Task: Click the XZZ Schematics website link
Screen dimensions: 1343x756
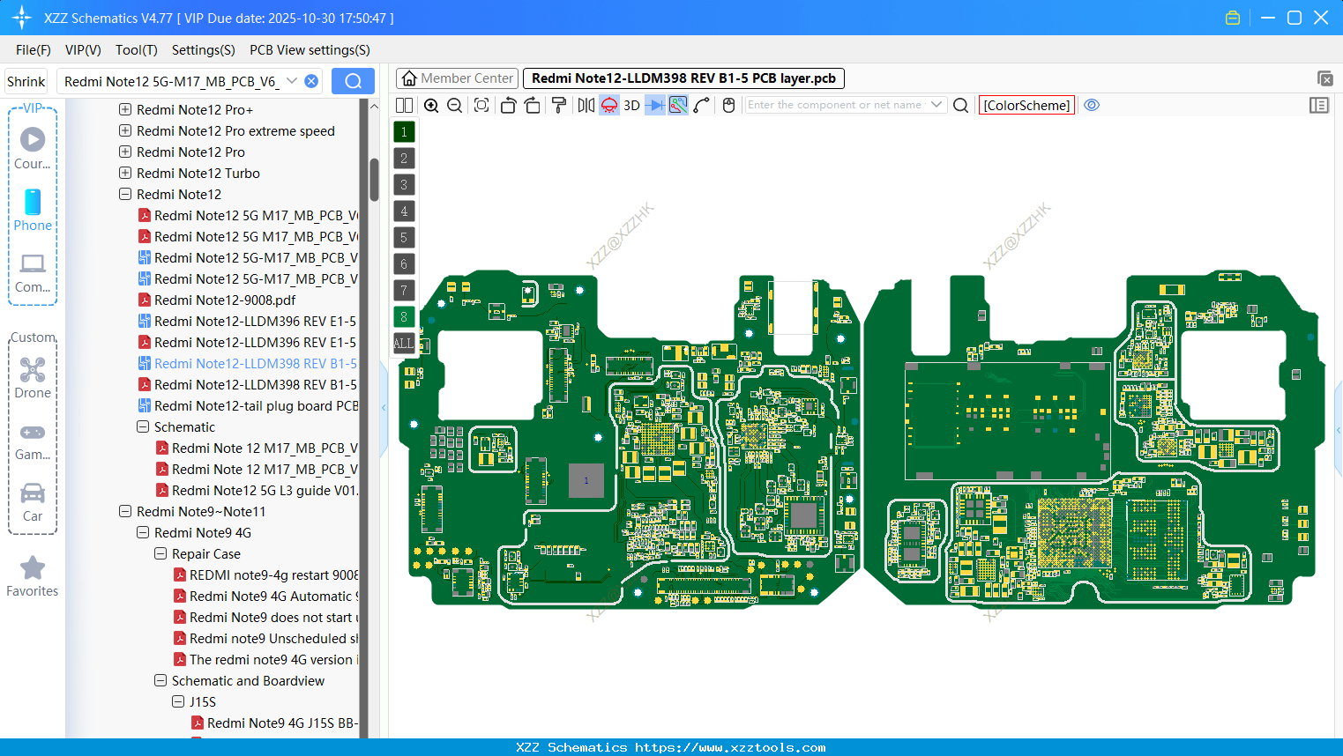Action: point(671,747)
